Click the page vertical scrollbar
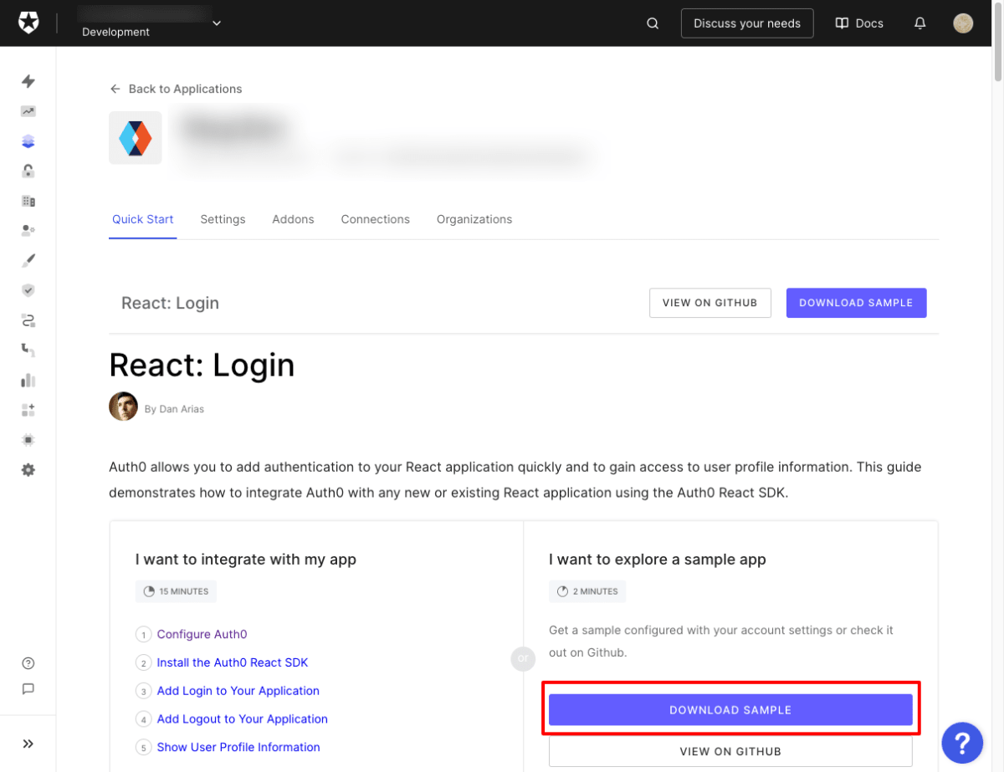Screen dimensions: 1004x772 997,42
